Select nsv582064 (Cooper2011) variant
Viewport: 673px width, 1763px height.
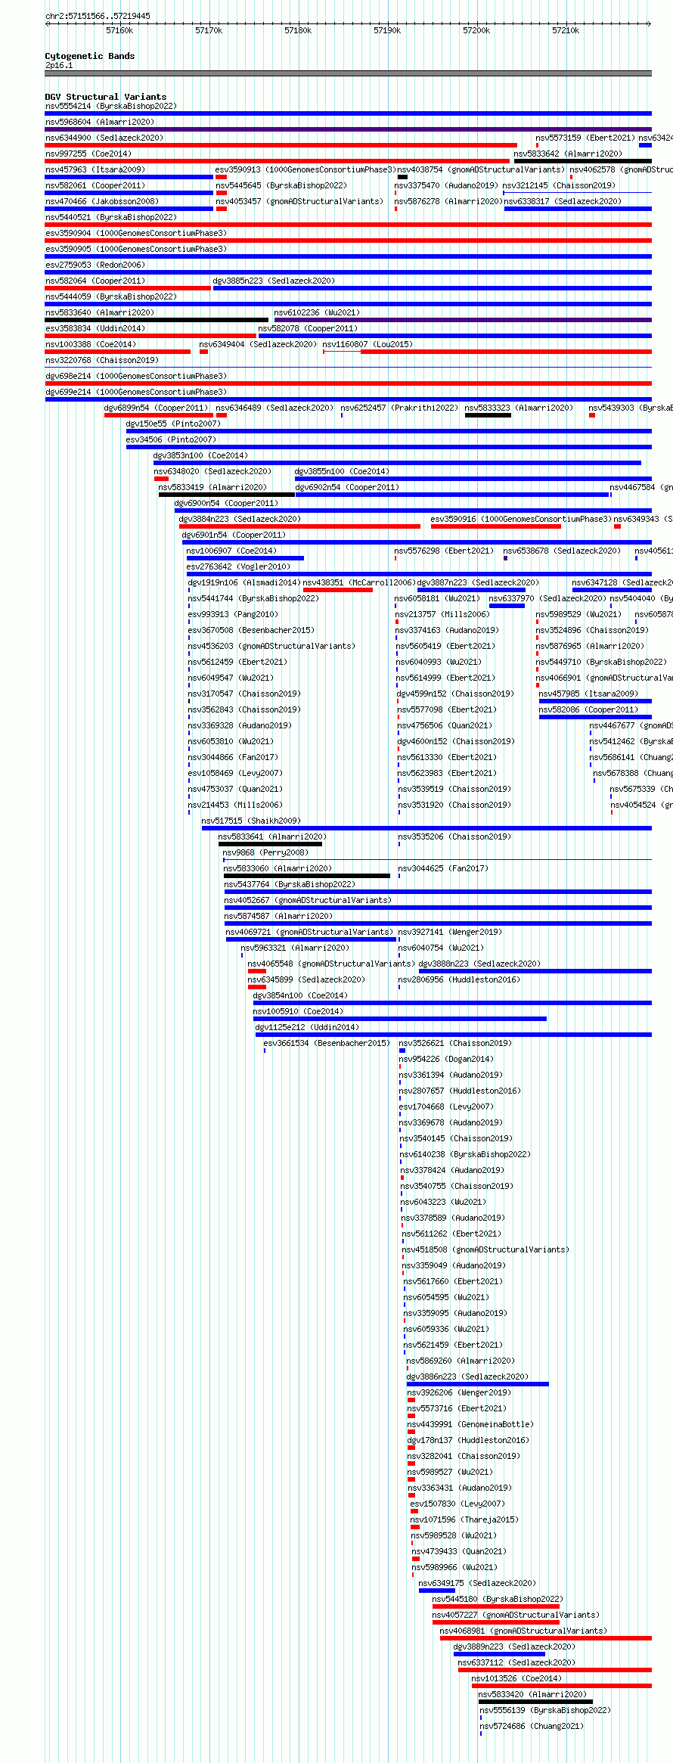95,281
